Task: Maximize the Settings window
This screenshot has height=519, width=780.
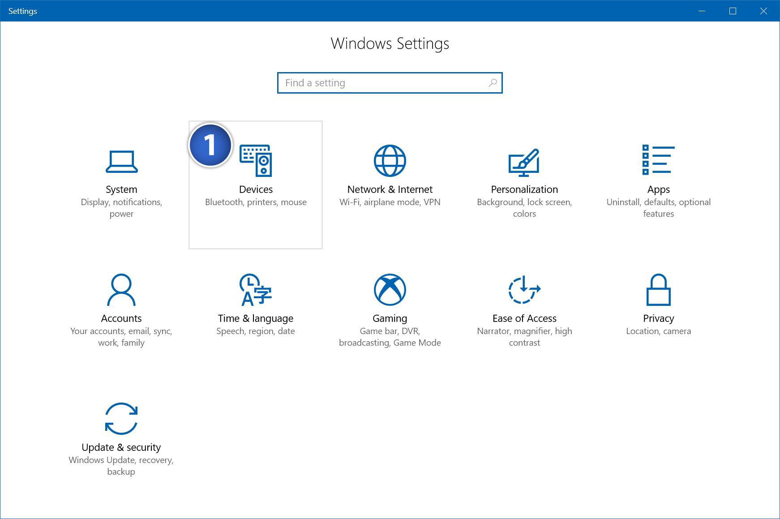Action: click(x=733, y=11)
